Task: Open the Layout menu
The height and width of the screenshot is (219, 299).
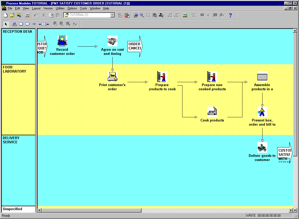Action: pos(36,8)
